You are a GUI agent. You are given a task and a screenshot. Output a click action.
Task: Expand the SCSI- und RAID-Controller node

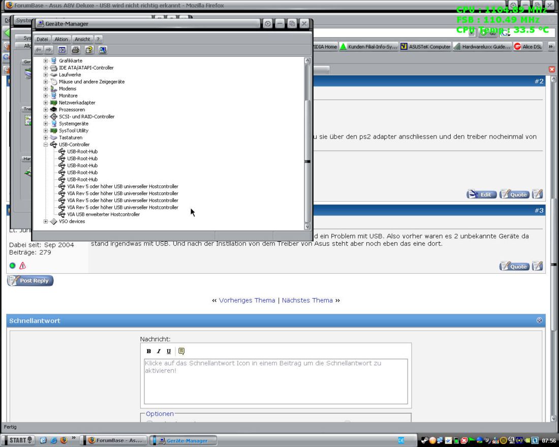tap(46, 116)
